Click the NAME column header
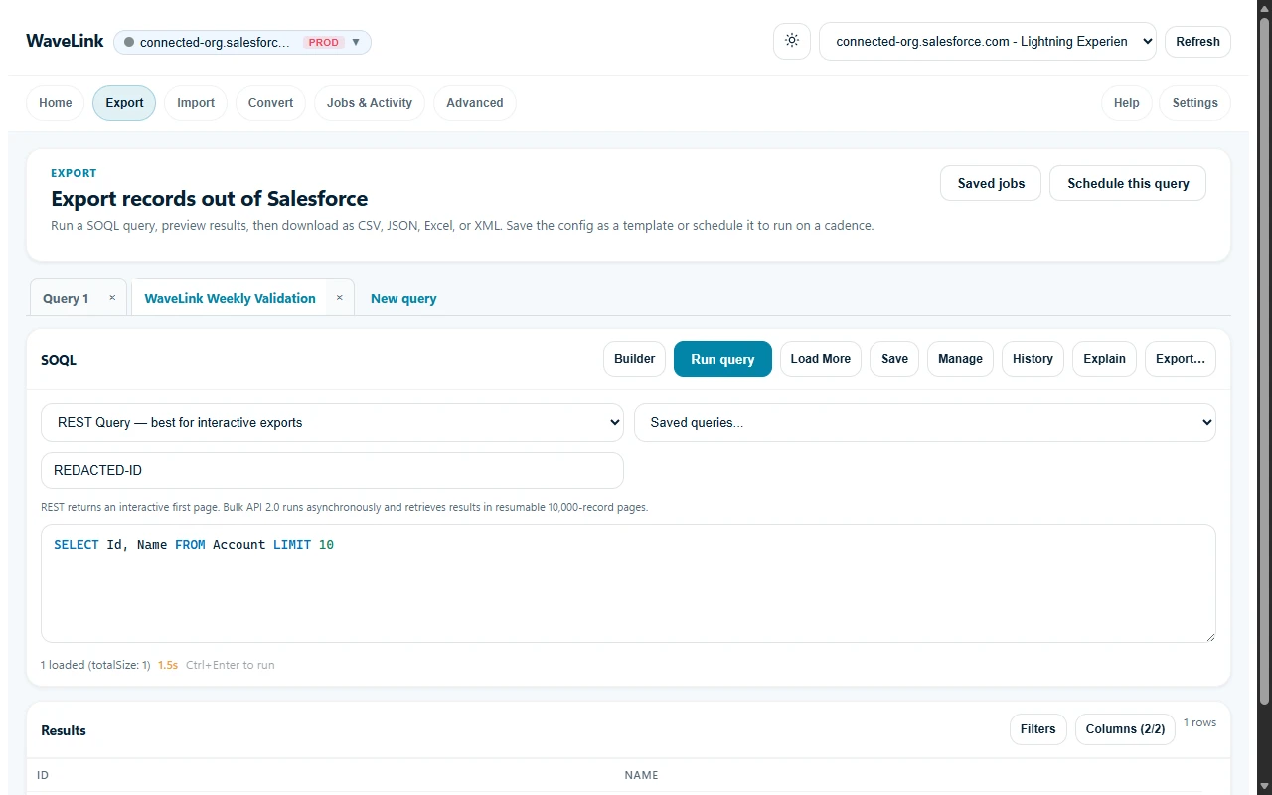Viewport: 1272px width, 795px height. [x=641, y=775]
